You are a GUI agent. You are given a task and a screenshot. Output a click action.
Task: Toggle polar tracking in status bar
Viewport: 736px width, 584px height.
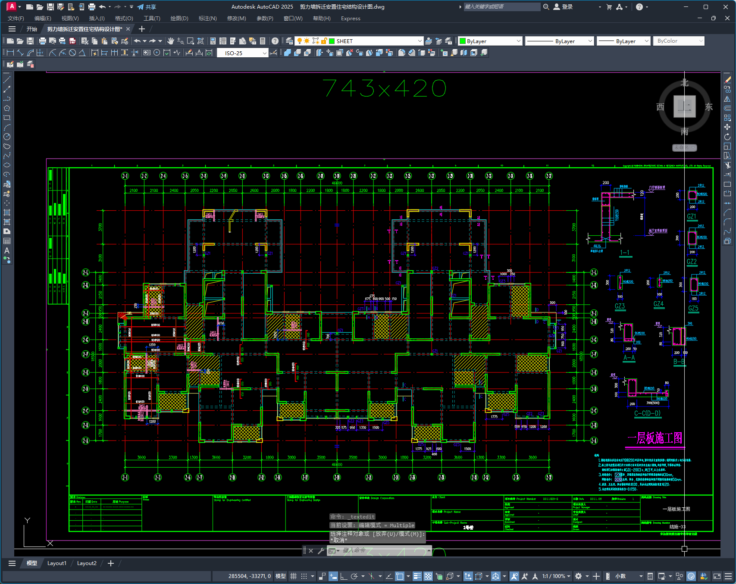[354, 576]
